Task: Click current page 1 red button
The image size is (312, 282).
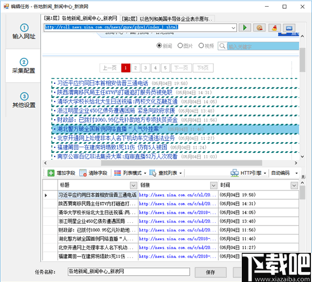Action: click(x=126, y=68)
